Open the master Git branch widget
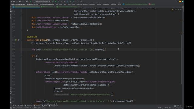The image size is (194, 109). [x=178, y=108]
